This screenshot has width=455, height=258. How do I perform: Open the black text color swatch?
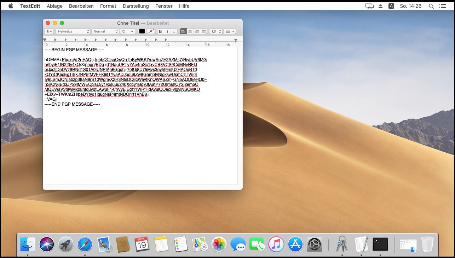click(142, 31)
